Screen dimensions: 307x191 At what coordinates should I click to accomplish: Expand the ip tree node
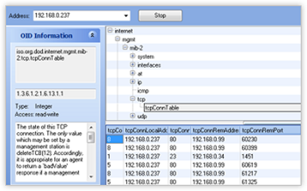tap(133, 82)
